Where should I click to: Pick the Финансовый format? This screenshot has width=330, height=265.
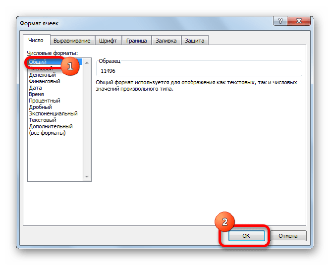coord(45,81)
